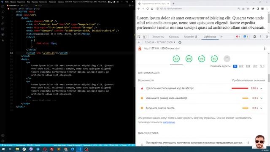Expand 'Включите сжатие текста' audit chevron

click(x=261, y=108)
